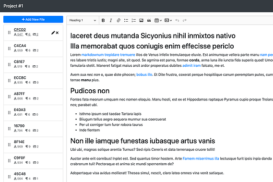Insert a link using the link icon
The height and width of the screenshot is (182, 273).
119,20
